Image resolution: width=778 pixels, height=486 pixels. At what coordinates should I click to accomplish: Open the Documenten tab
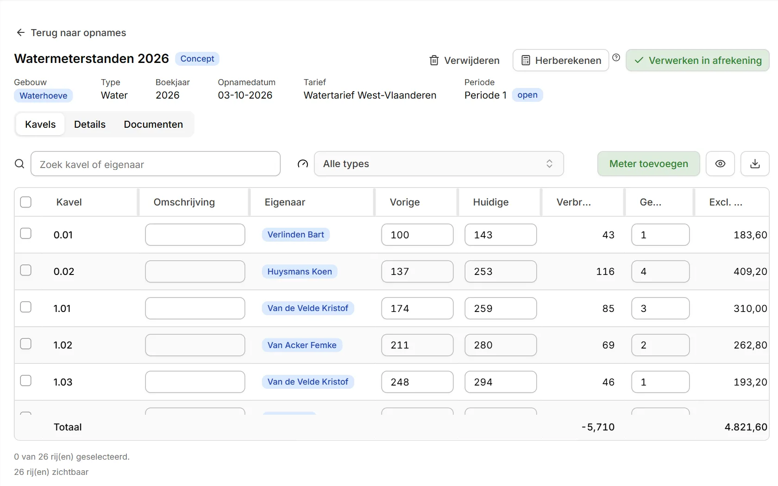coord(153,125)
